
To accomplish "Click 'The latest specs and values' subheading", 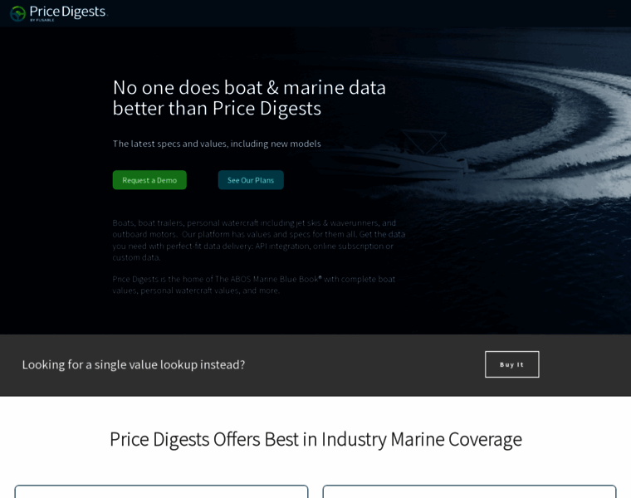I will coord(217,144).
